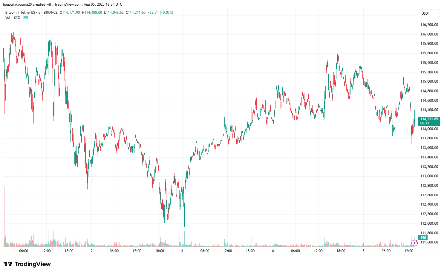The width and height of the screenshot is (444, 273).
Task: Open the USDT currency selector
Action: (429, 13)
